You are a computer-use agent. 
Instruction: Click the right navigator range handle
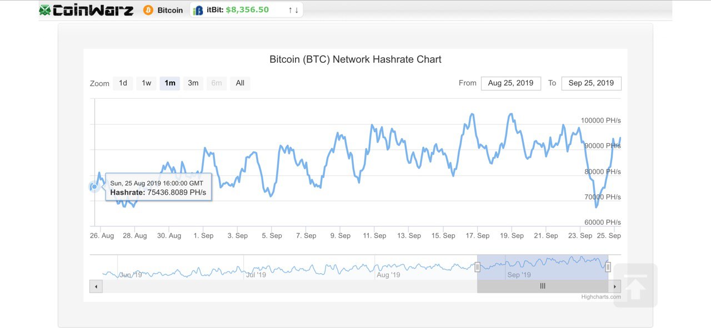point(608,267)
